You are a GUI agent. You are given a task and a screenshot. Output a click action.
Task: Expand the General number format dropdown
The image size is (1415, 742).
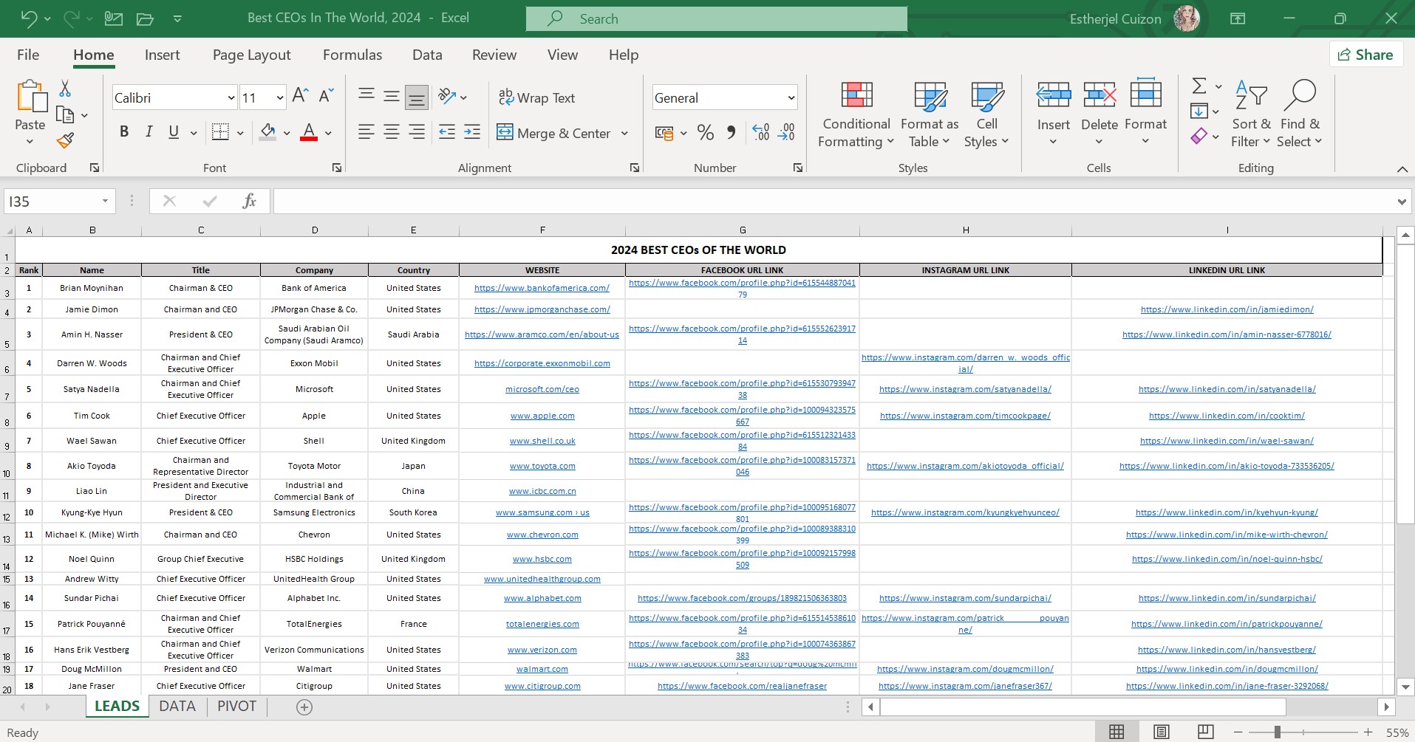tap(791, 97)
